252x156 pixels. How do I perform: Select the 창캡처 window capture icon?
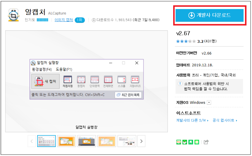click(x=81, y=81)
